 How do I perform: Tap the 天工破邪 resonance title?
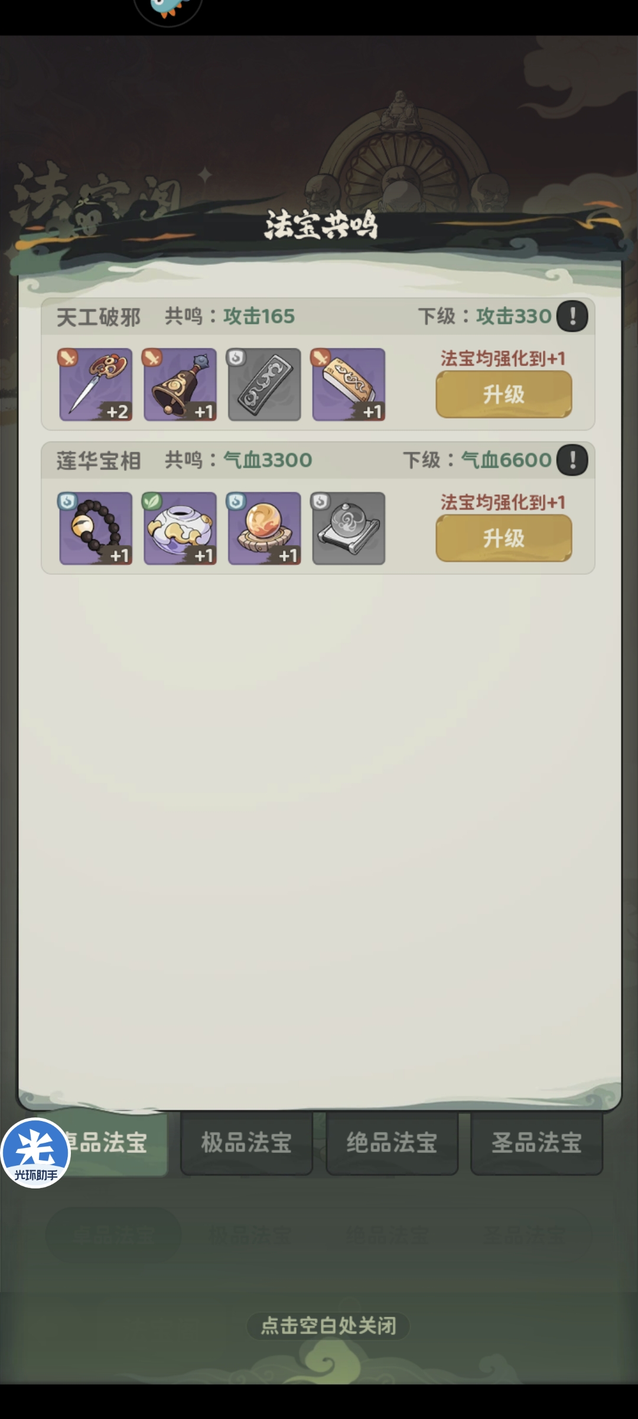(99, 317)
